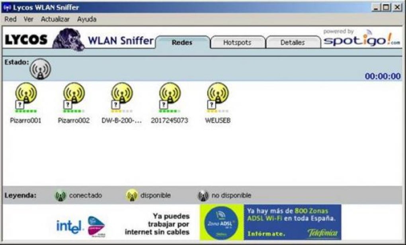Click the 2017245073 network name label
The width and height of the screenshot is (406, 245).
point(170,121)
